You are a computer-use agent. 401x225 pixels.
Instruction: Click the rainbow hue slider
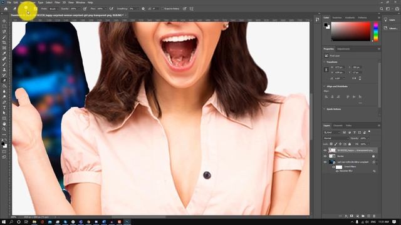tap(376, 32)
